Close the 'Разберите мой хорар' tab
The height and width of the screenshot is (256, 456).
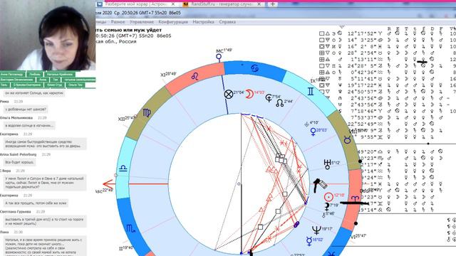click(x=172, y=4)
